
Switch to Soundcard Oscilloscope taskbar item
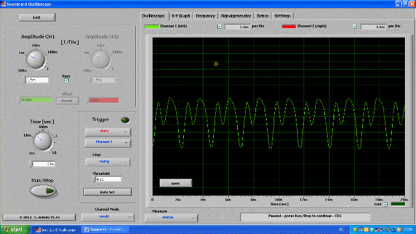[x=57, y=229]
